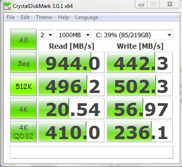
Task: Minimize the CrystalDiskMark window
Action: 141,4
